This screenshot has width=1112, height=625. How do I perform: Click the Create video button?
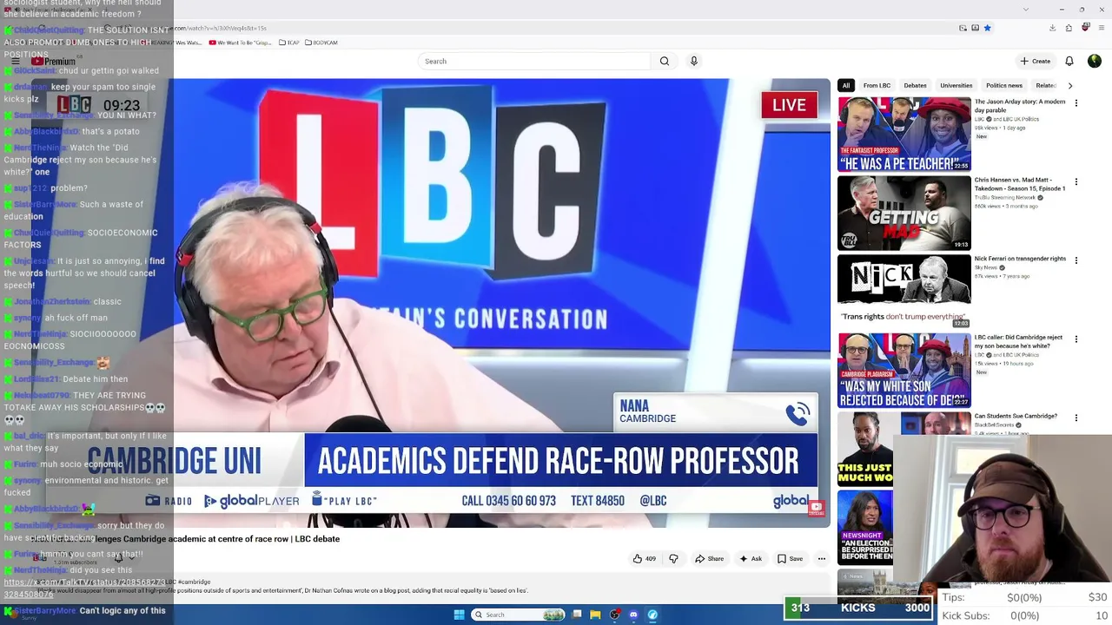click(1036, 61)
